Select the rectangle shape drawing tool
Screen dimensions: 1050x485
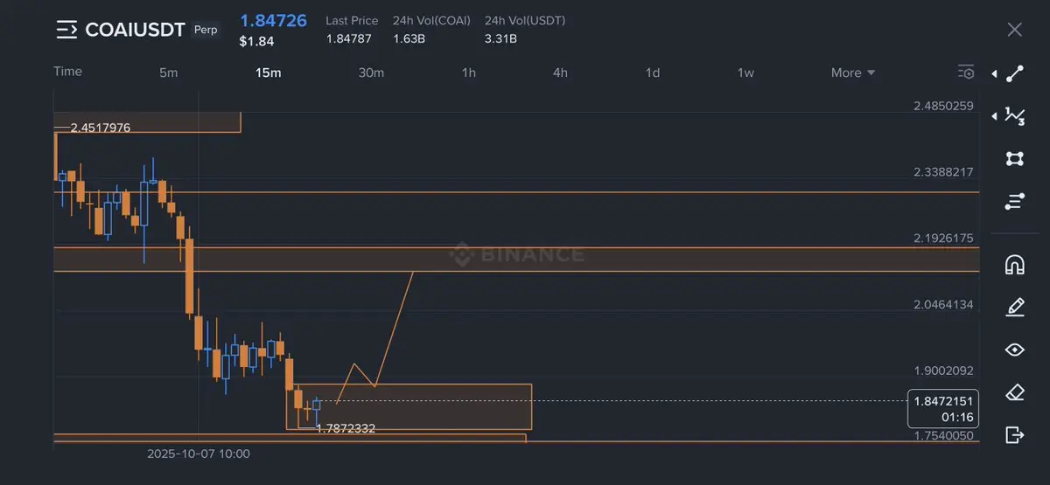[x=1015, y=158]
